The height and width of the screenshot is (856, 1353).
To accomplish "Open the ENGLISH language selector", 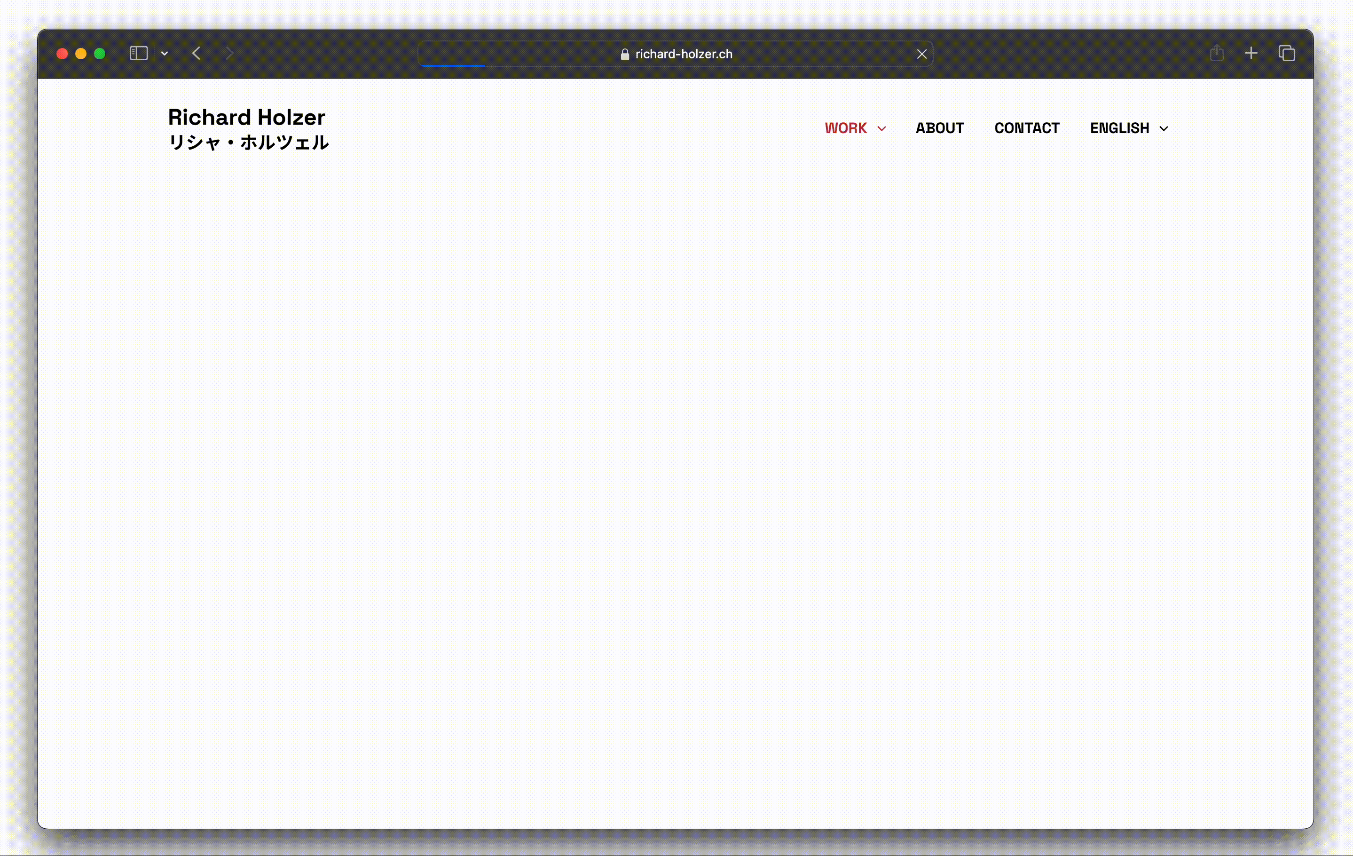I will click(1119, 128).
